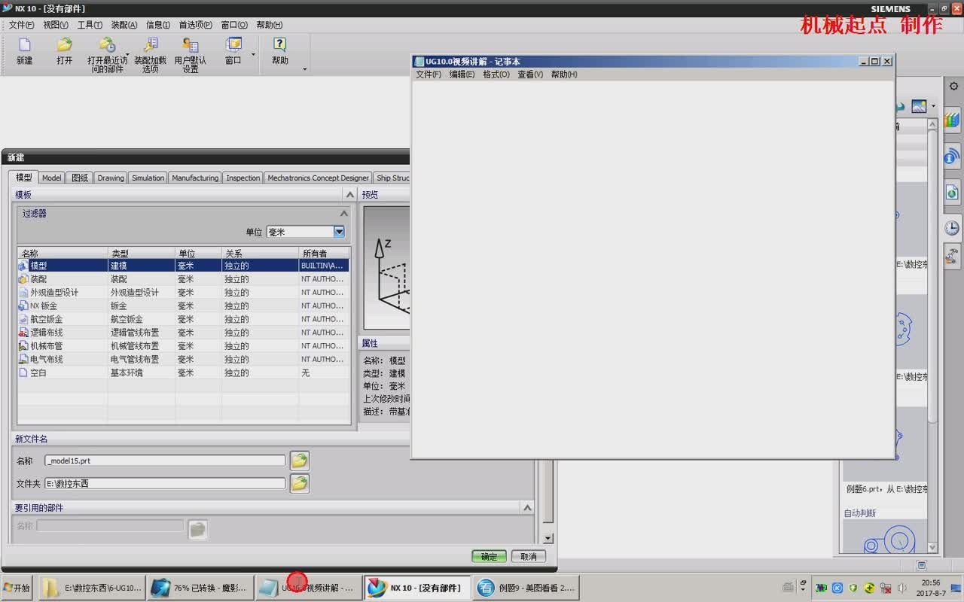Switch to 76% 已转换 converter taskbar item
The width and height of the screenshot is (964, 602).
click(200, 588)
